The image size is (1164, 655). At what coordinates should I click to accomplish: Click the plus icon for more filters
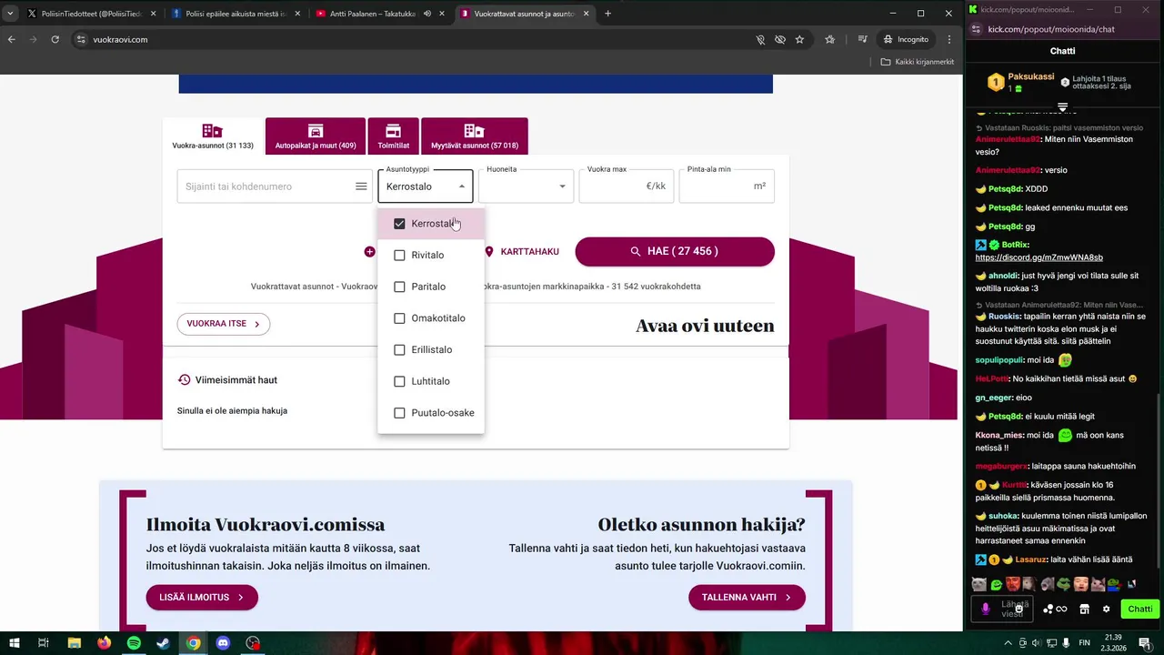click(369, 252)
